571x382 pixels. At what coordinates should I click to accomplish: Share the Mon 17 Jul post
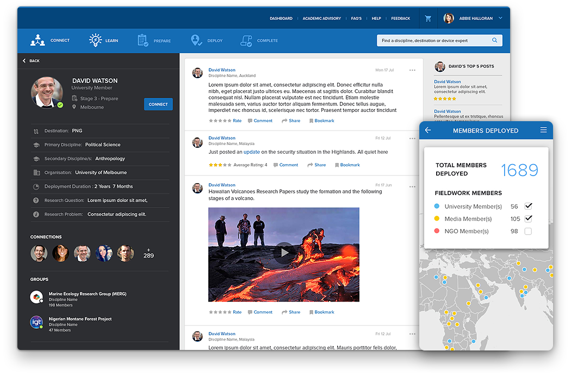click(291, 121)
